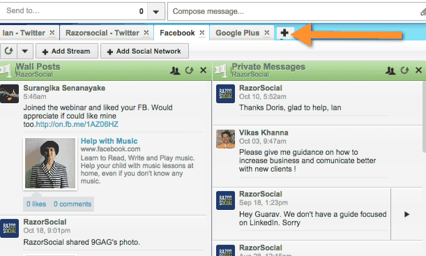The image size is (426, 256).
Task: Select the Facebook tab
Action: pos(177,33)
